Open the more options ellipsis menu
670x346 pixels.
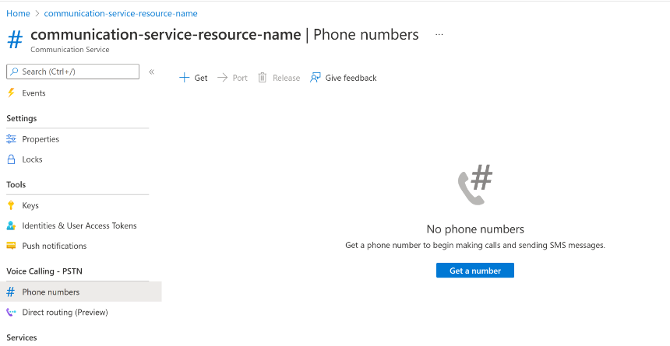(x=439, y=35)
